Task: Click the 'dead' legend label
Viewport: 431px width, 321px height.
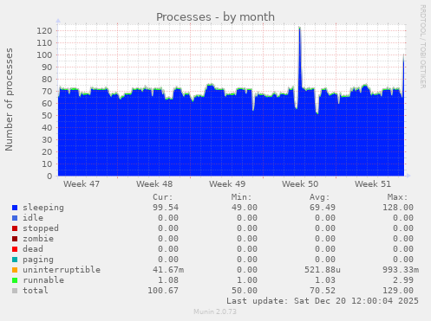Action: pyautogui.click(x=33, y=249)
